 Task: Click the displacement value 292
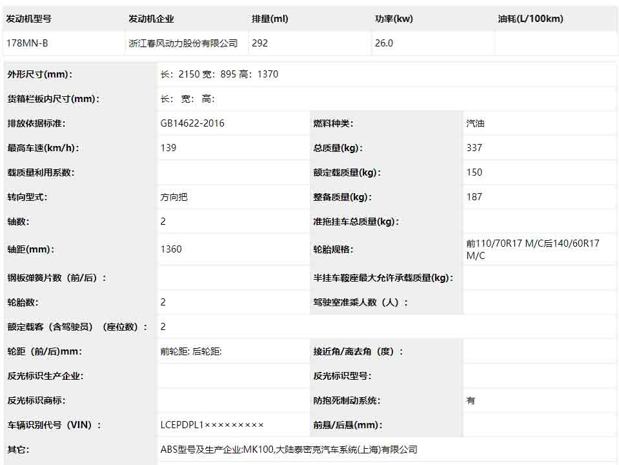(x=259, y=43)
